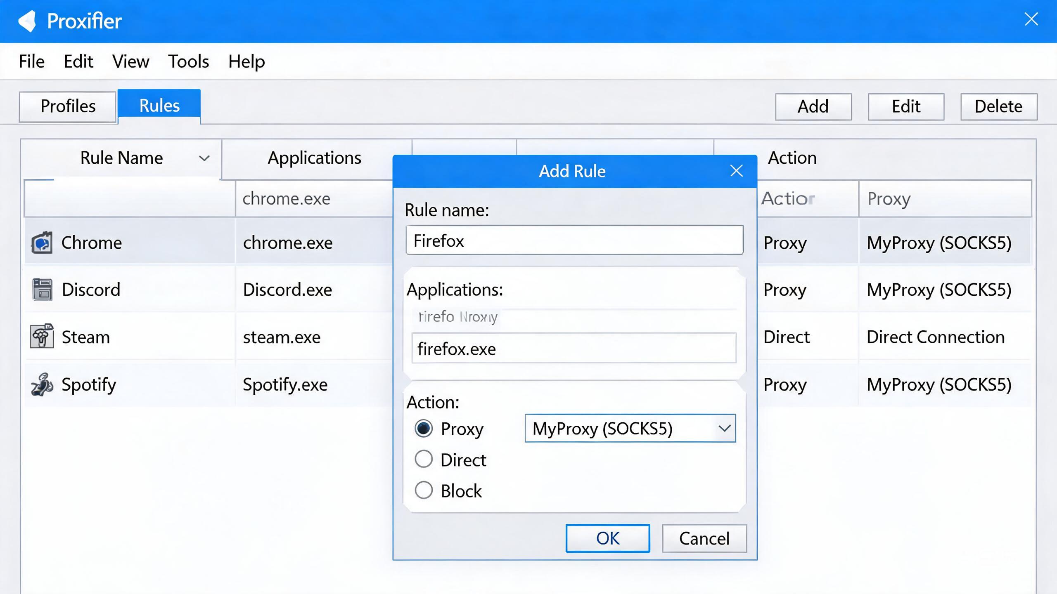Click the Add button in toolbar
Screen dimensions: 1057x594
click(813, 106)
